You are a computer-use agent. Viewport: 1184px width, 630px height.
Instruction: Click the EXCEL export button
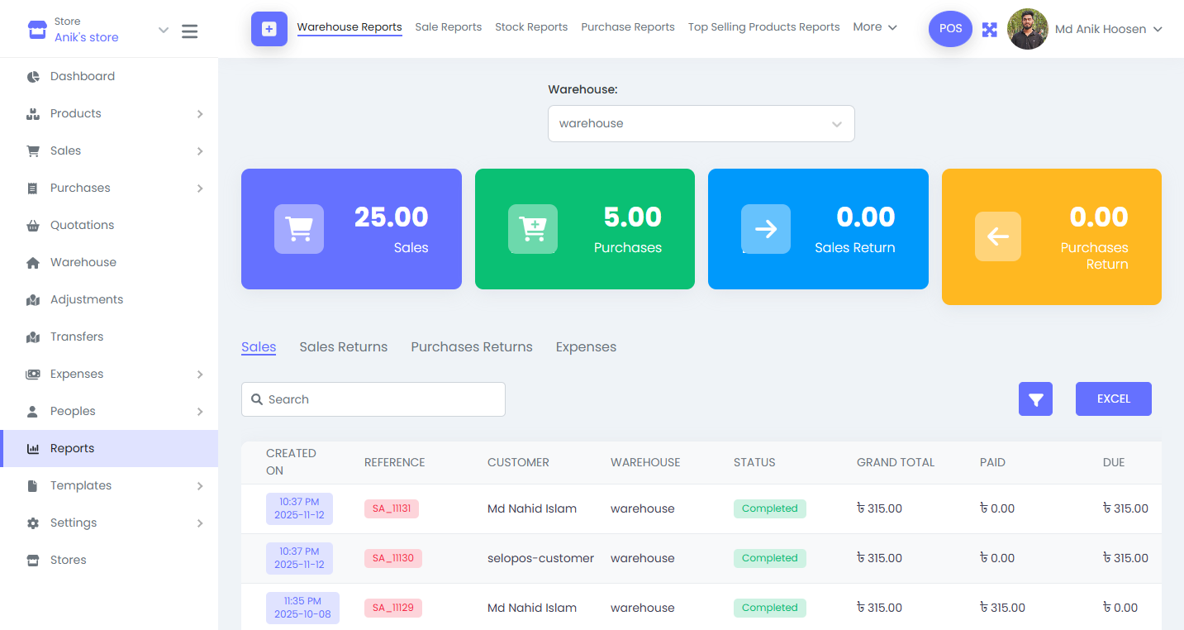[x=1113, y=399]
